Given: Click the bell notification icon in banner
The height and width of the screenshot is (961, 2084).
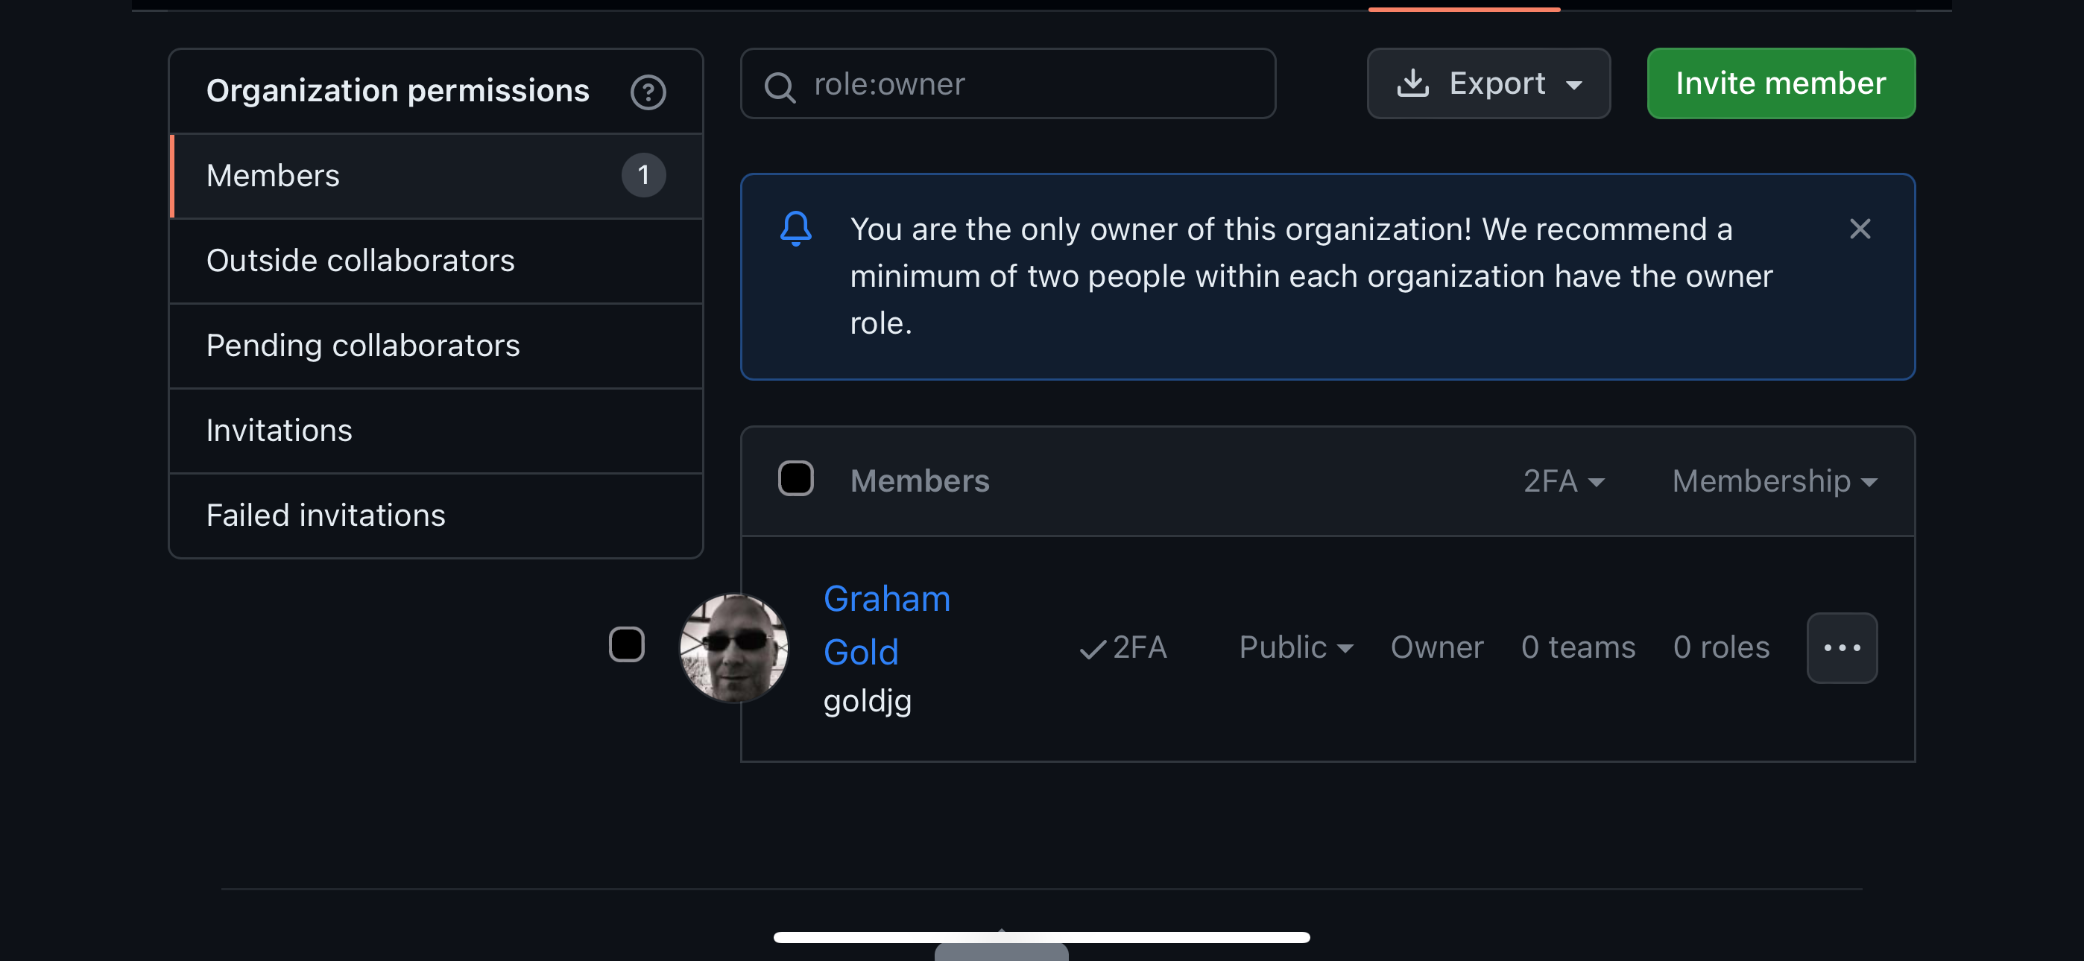Looking at the screenshot, I should [x=795, y=228].
